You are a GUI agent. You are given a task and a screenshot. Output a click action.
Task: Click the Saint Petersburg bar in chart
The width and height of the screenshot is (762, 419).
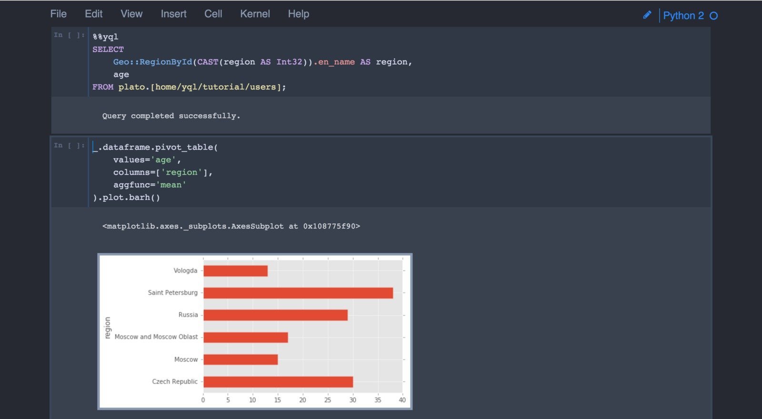298,293
